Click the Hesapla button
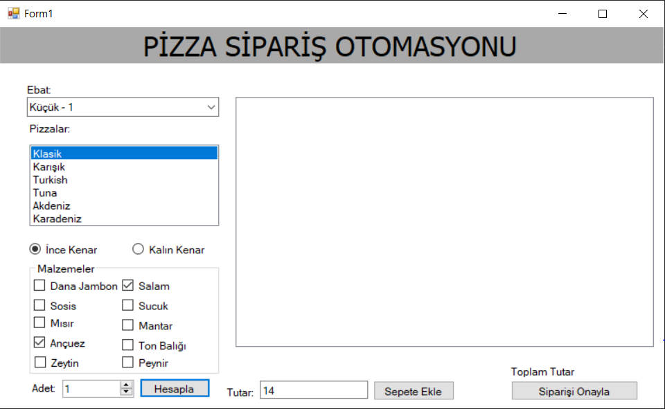Viewport: 665px width, 409px height. [175, 388]
